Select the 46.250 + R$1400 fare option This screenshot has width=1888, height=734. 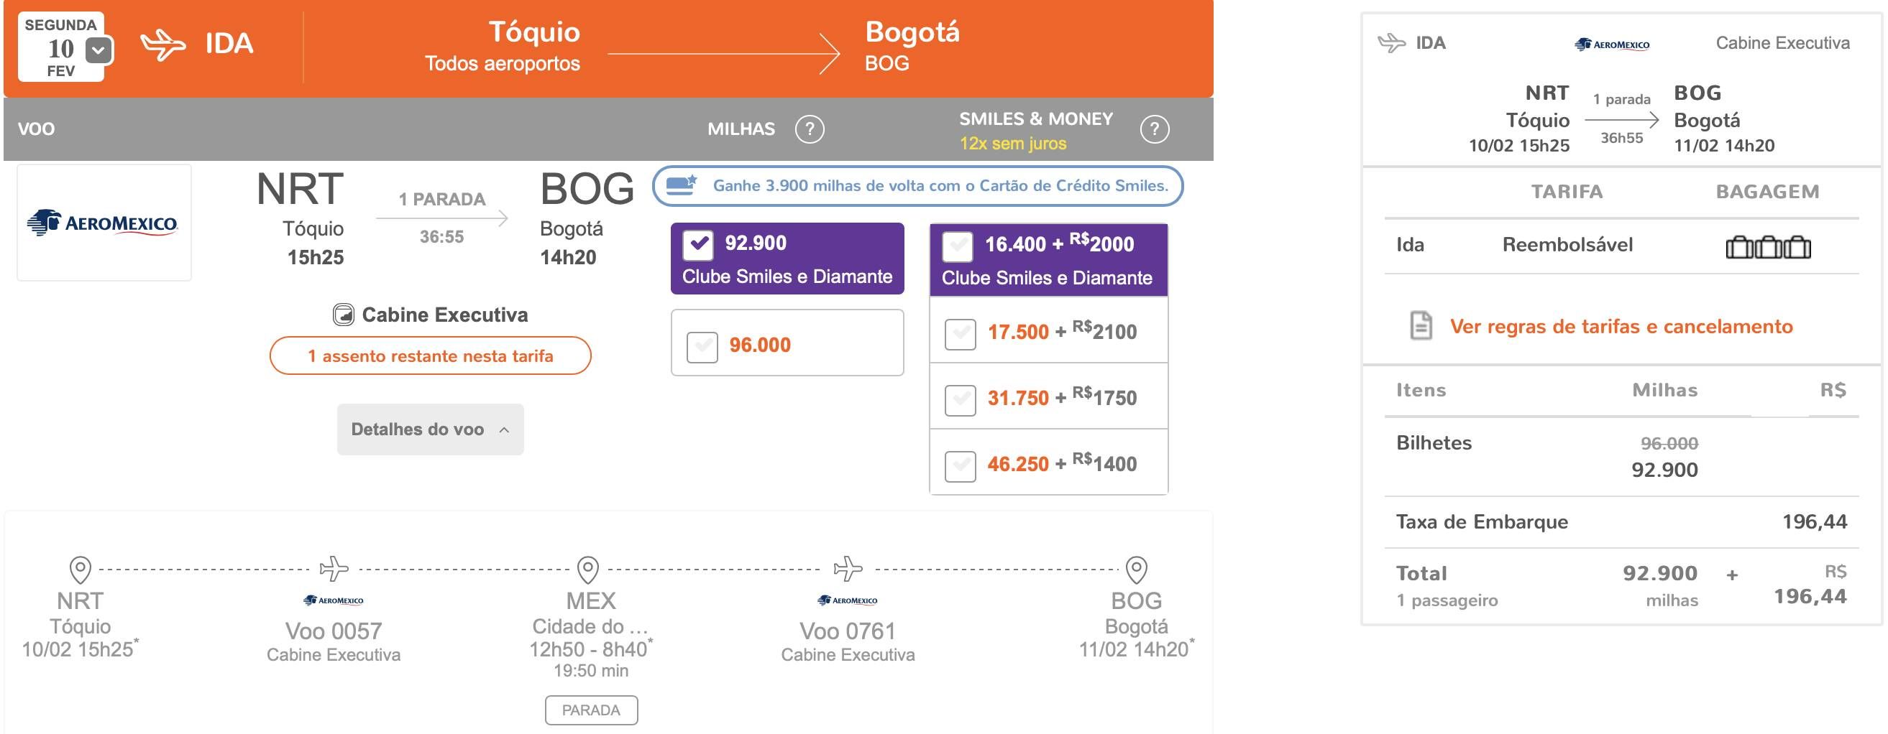tap(960, 465)
